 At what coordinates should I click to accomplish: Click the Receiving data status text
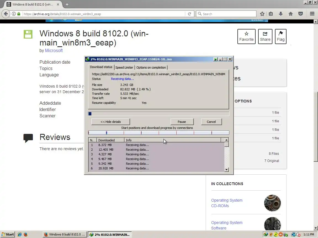point(122,79)
